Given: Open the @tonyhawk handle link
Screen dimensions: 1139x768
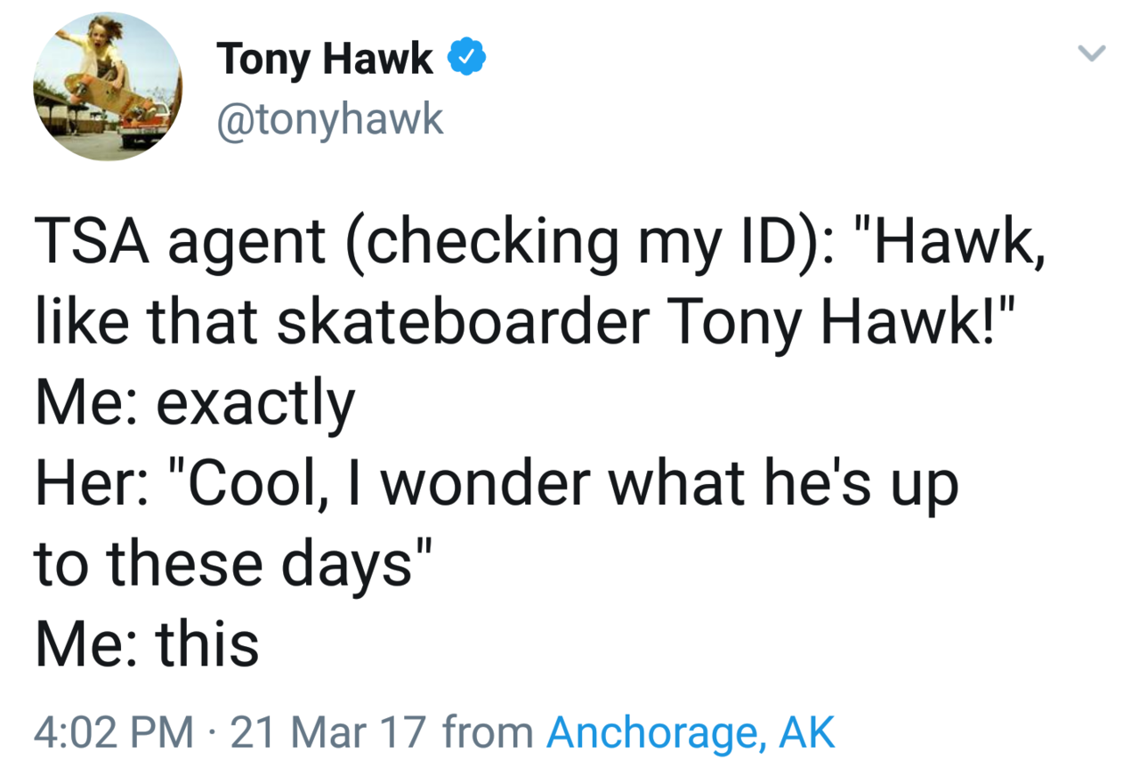Looking at the screenshot, I should click(x=330, y=117).
